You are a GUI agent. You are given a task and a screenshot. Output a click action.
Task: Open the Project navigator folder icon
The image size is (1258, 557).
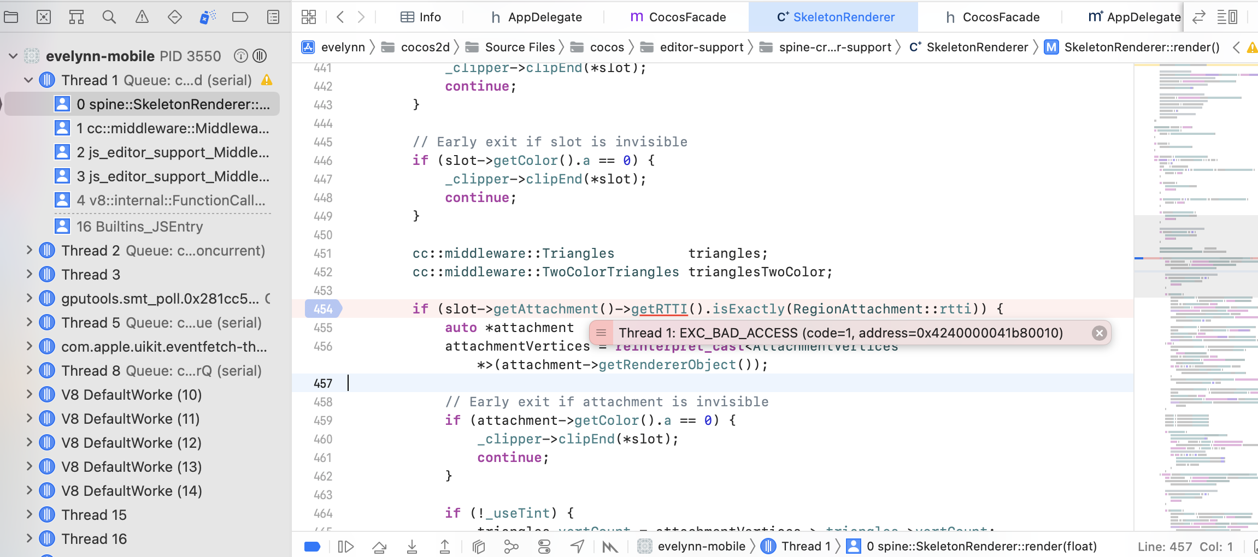[x=11, y=17]
